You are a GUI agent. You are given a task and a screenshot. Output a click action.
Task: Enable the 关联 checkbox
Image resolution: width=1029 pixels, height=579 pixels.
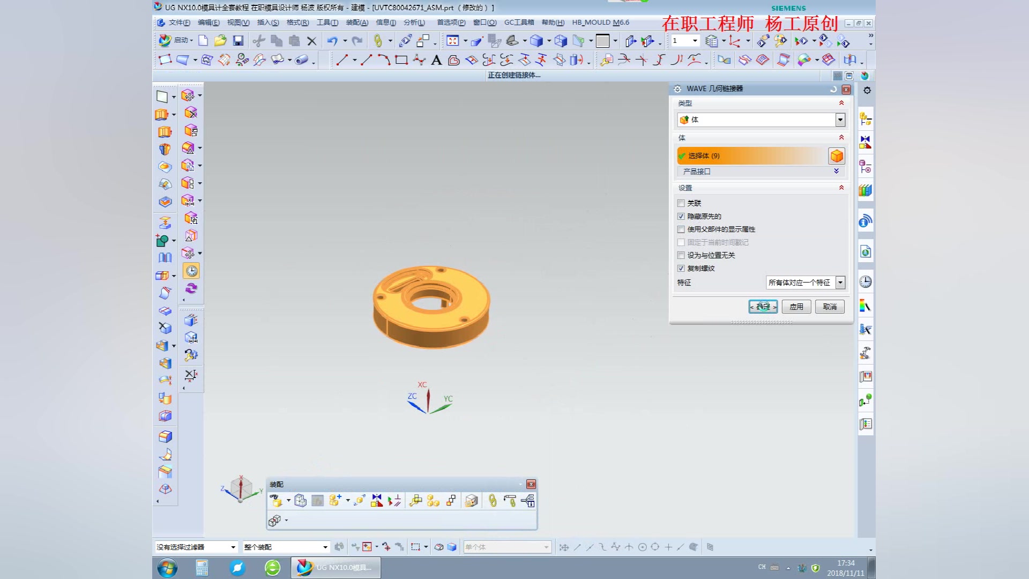(x=681, y=203)
